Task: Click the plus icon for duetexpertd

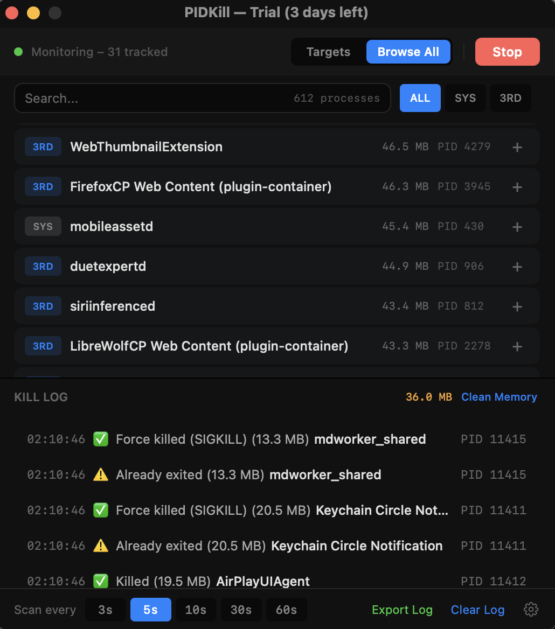Action: tap(517, 267)
